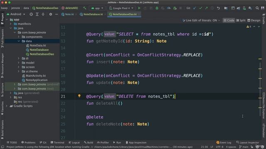Viewport: 266px width, 149px height.
Task: Click the Sync Project with Gradle icon
Action: pyautogui.click(x=238, y=8)
